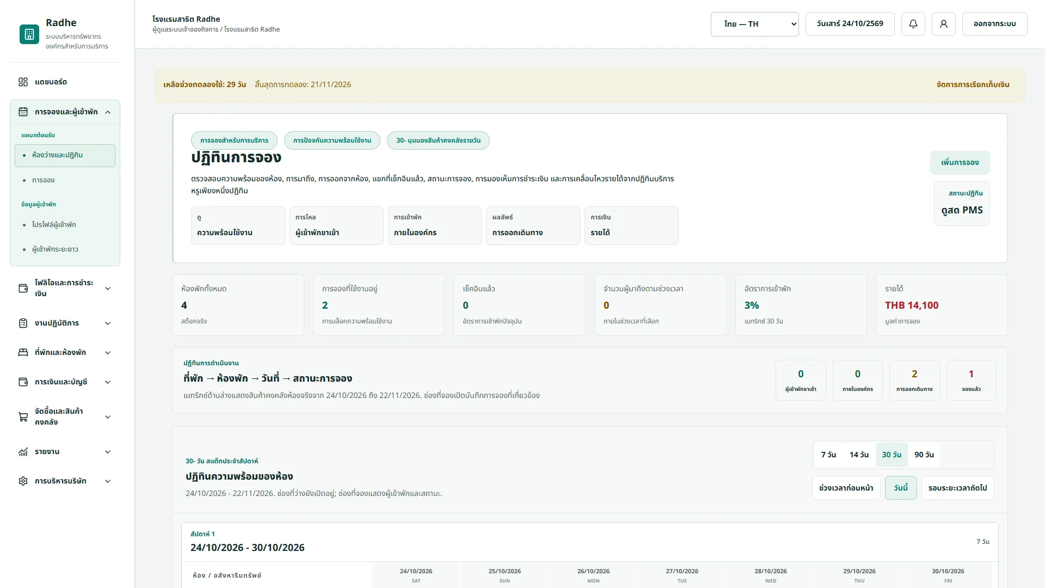Click the การออกเดินทาง results card
This screenshot has width=1045, height=588.
[533, 225]
